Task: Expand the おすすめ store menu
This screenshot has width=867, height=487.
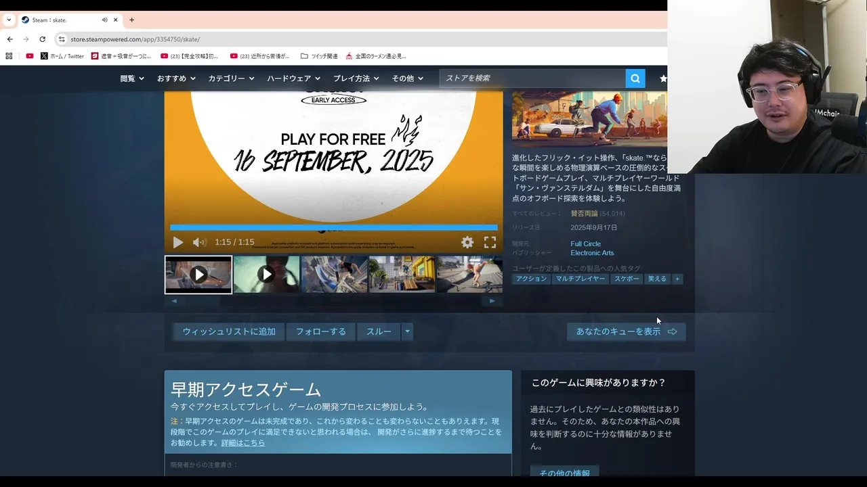Action: [x=176, y=78]
